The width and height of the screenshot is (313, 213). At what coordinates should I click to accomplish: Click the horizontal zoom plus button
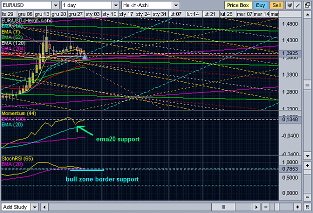coord(297,207)
